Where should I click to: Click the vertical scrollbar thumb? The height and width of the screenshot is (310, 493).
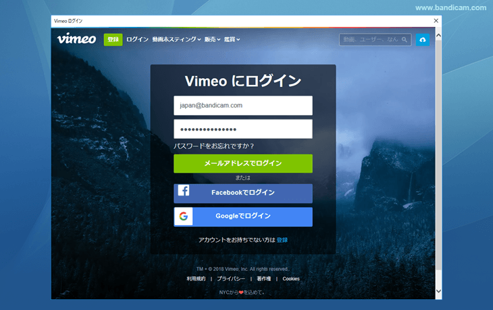(438, 154)
